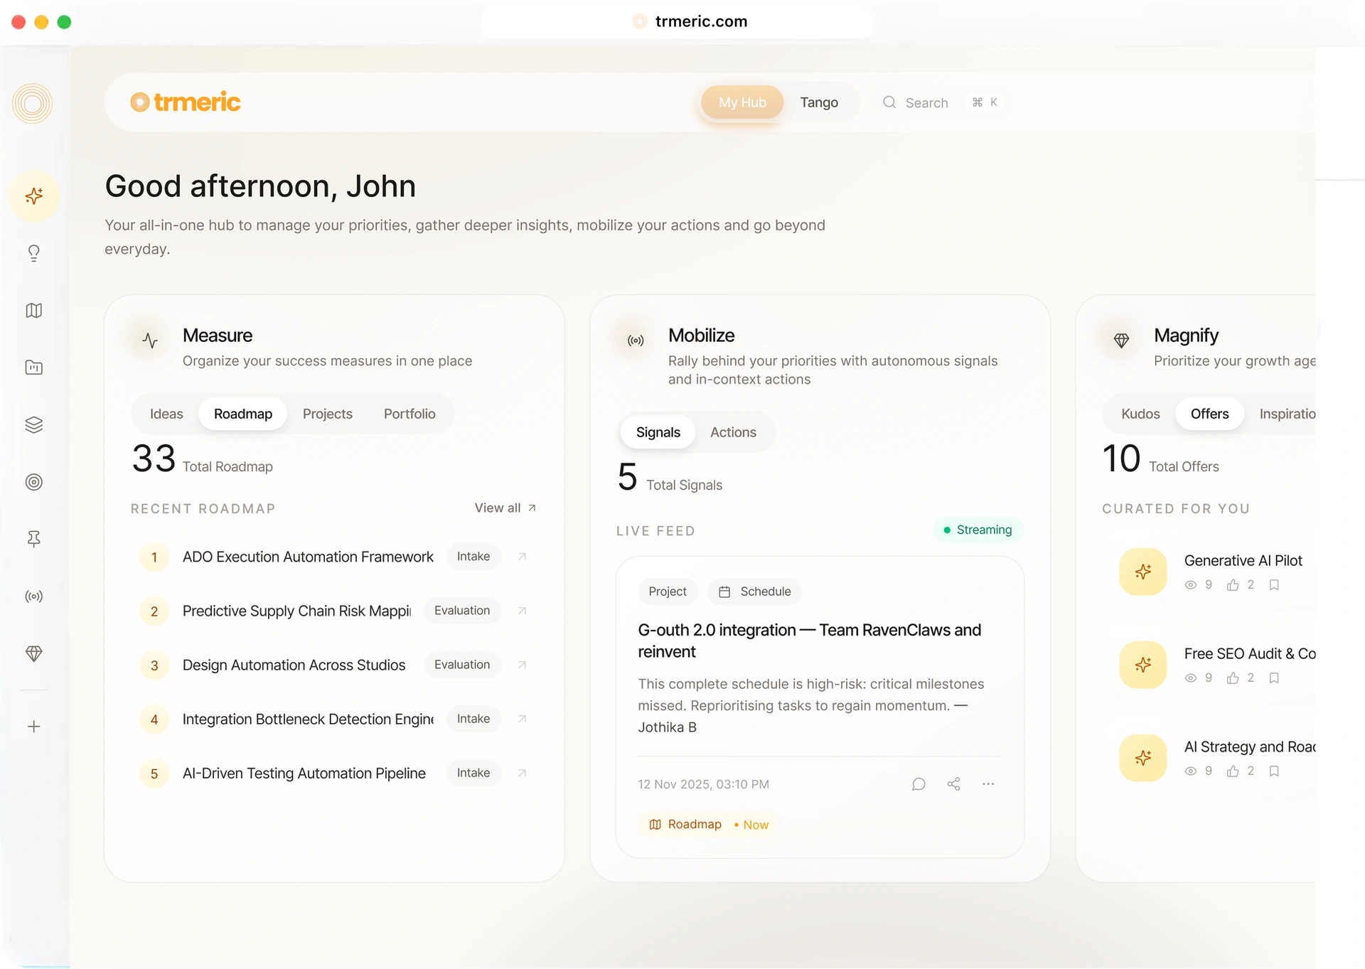
Task: Click the views eye icon on AI Strategy
Action: tap(1191, 771)
